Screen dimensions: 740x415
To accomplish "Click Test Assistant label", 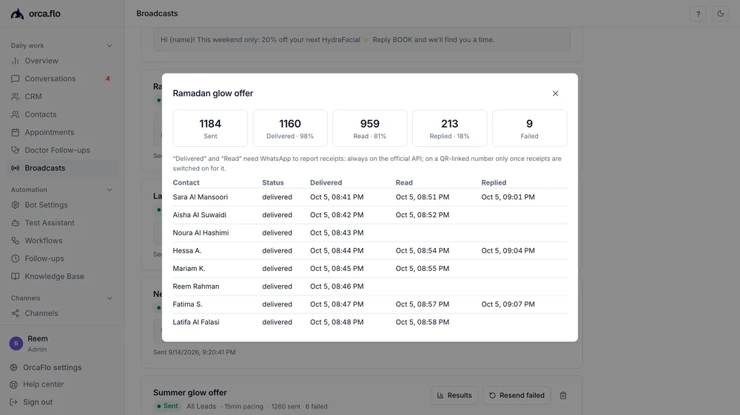I will click(x=50, y=223).
